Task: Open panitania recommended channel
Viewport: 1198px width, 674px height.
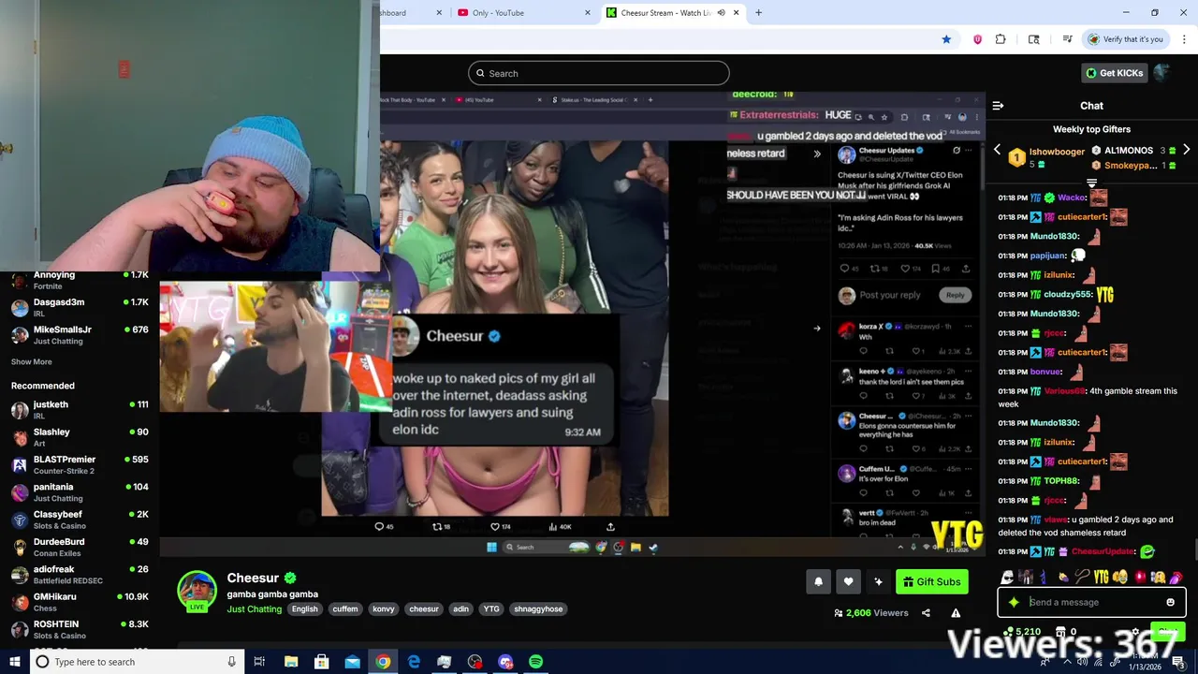Action: click(80, 492)
